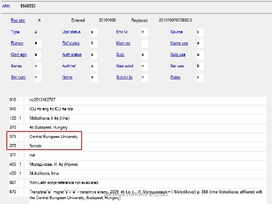Select the 100 Molodikova heading field
Viewport: 272px width, 204px height.
pos(49,118)
